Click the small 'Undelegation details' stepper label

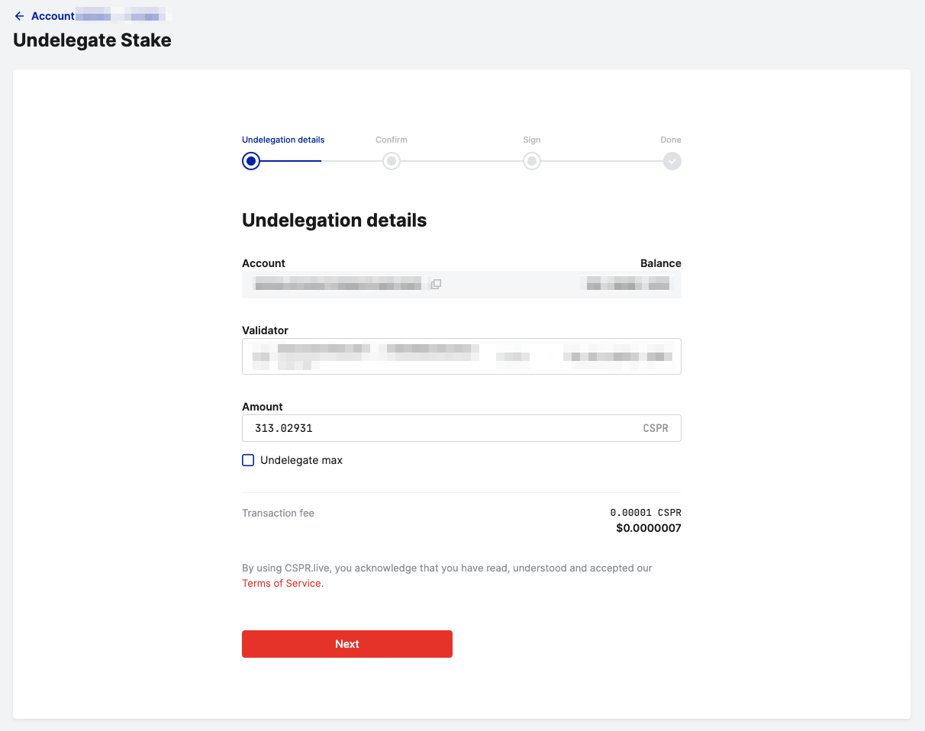click(x=283, y=140)
